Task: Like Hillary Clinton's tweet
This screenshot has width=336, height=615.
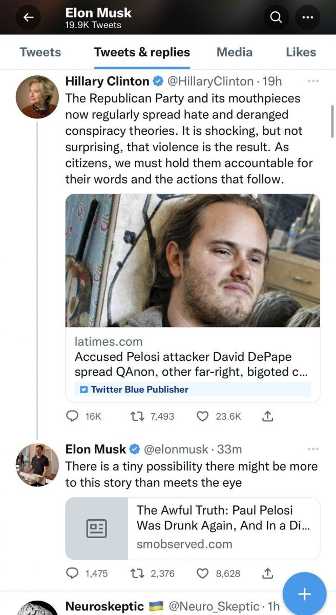Action: 202,416
